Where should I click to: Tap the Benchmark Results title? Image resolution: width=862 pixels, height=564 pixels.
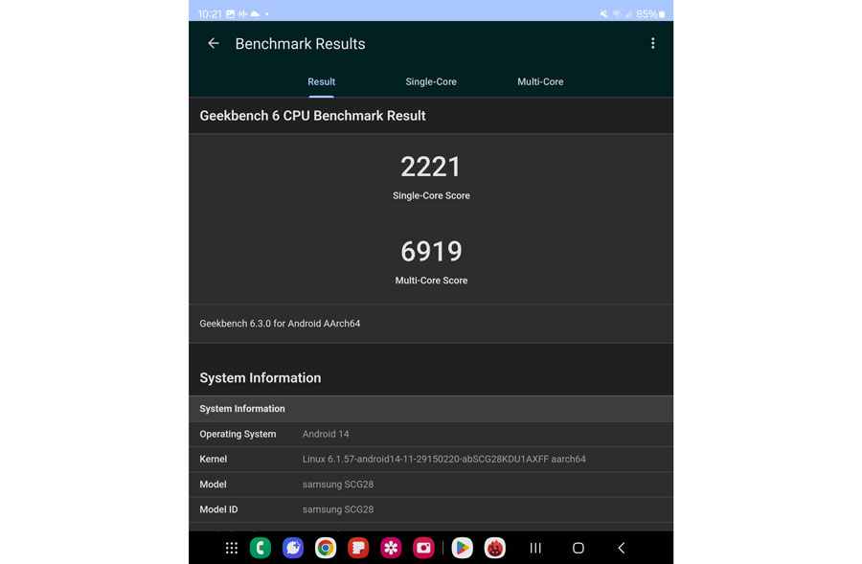pyautogui.click(x=300, y=43)
